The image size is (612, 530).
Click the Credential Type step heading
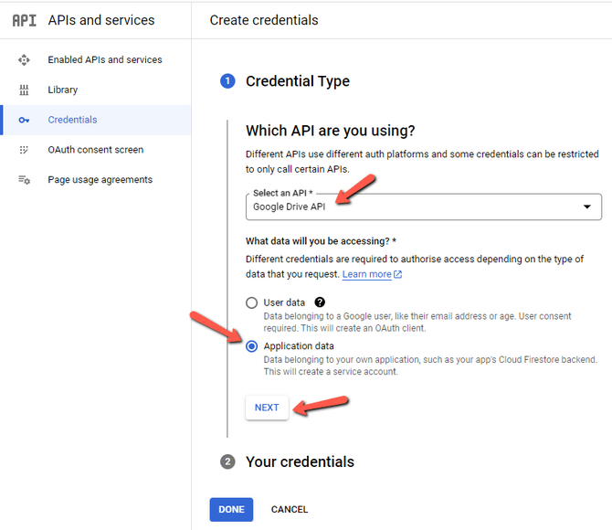[x=298, y=81]
